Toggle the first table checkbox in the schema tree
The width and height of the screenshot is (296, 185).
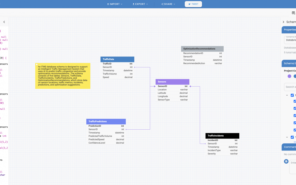point(292,95)
